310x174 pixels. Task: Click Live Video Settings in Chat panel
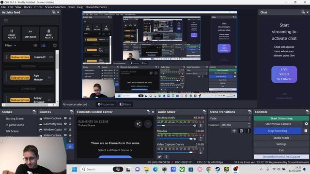(284, 74)
